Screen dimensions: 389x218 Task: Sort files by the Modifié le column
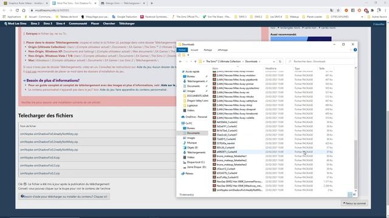pos(270,68)
